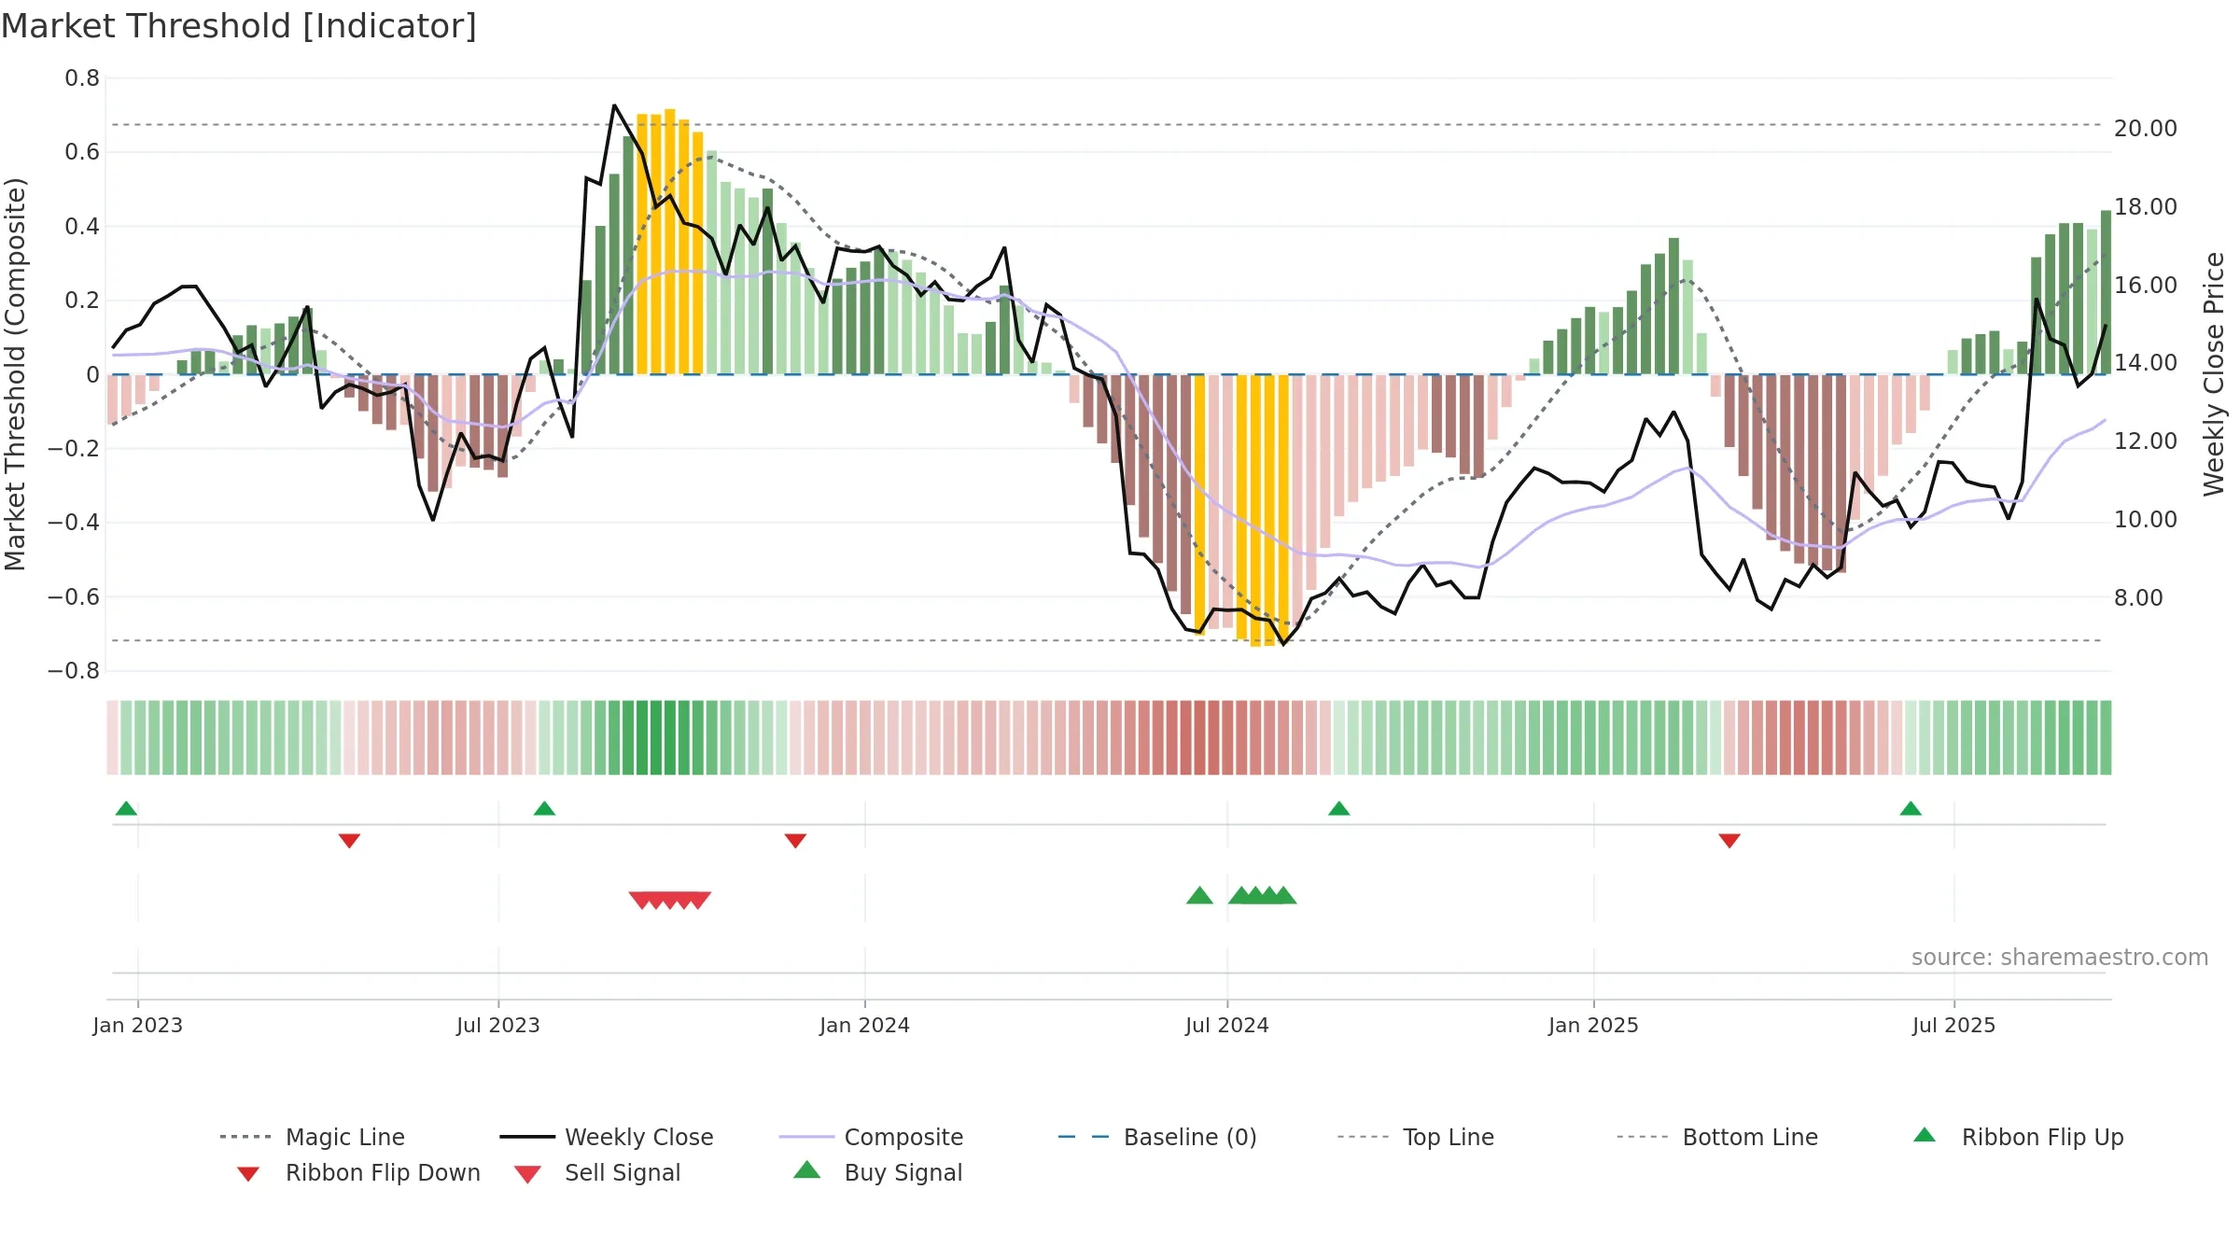Toggle the Ribbon Flip Up legend entry
The height and width of the screenshot is (1260, 2240).
click(x=2018, y=1137)
